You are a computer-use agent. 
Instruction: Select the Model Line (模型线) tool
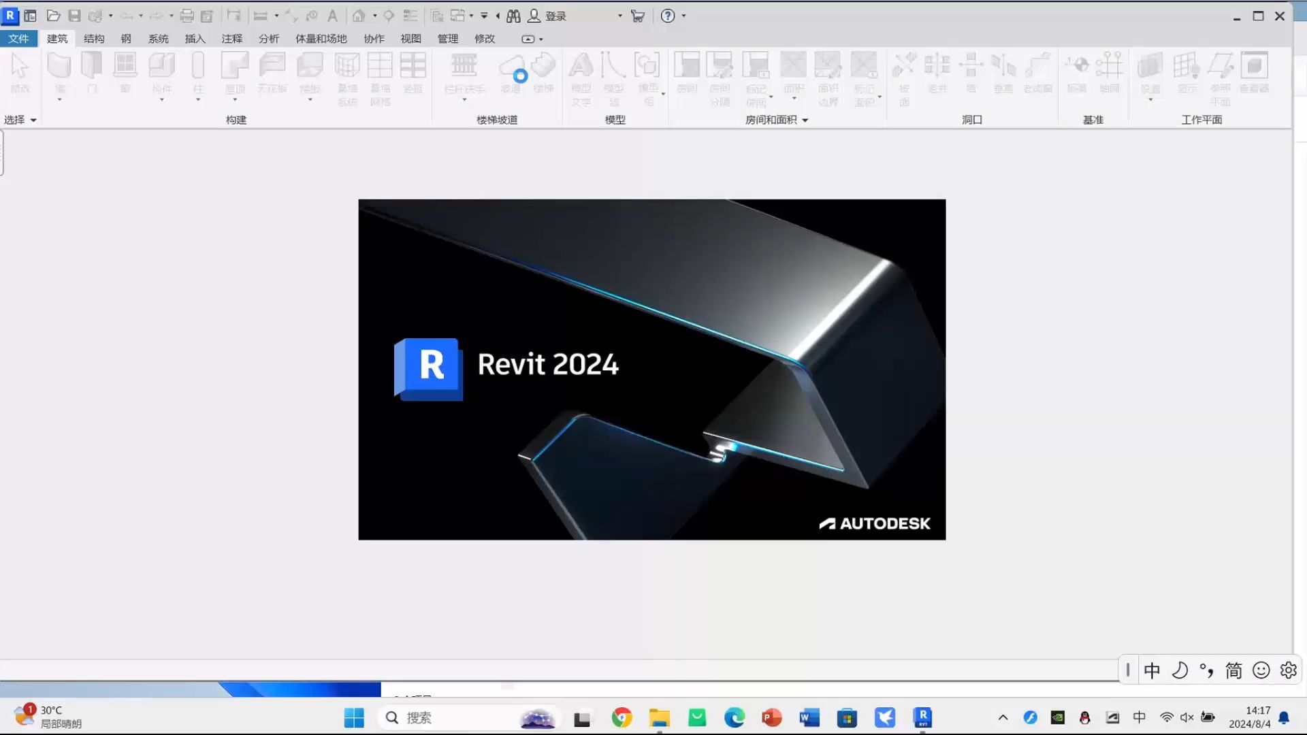pos(613,80)
